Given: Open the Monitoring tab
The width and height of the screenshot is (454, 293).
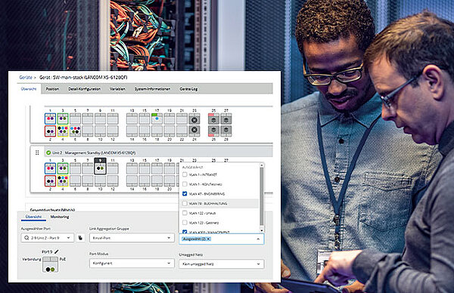Looking at the screenshot, I should click(60, 217).
